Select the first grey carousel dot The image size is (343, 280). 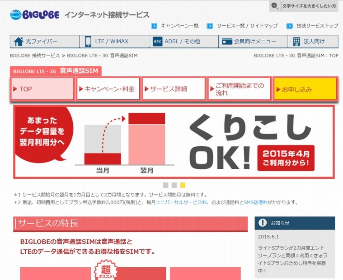tap(165, 185)
